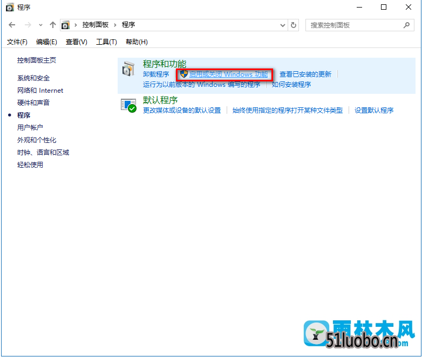Expand address bar history dropdown

(283, 25)
